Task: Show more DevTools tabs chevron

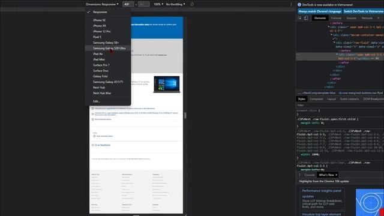Action: 379,18
